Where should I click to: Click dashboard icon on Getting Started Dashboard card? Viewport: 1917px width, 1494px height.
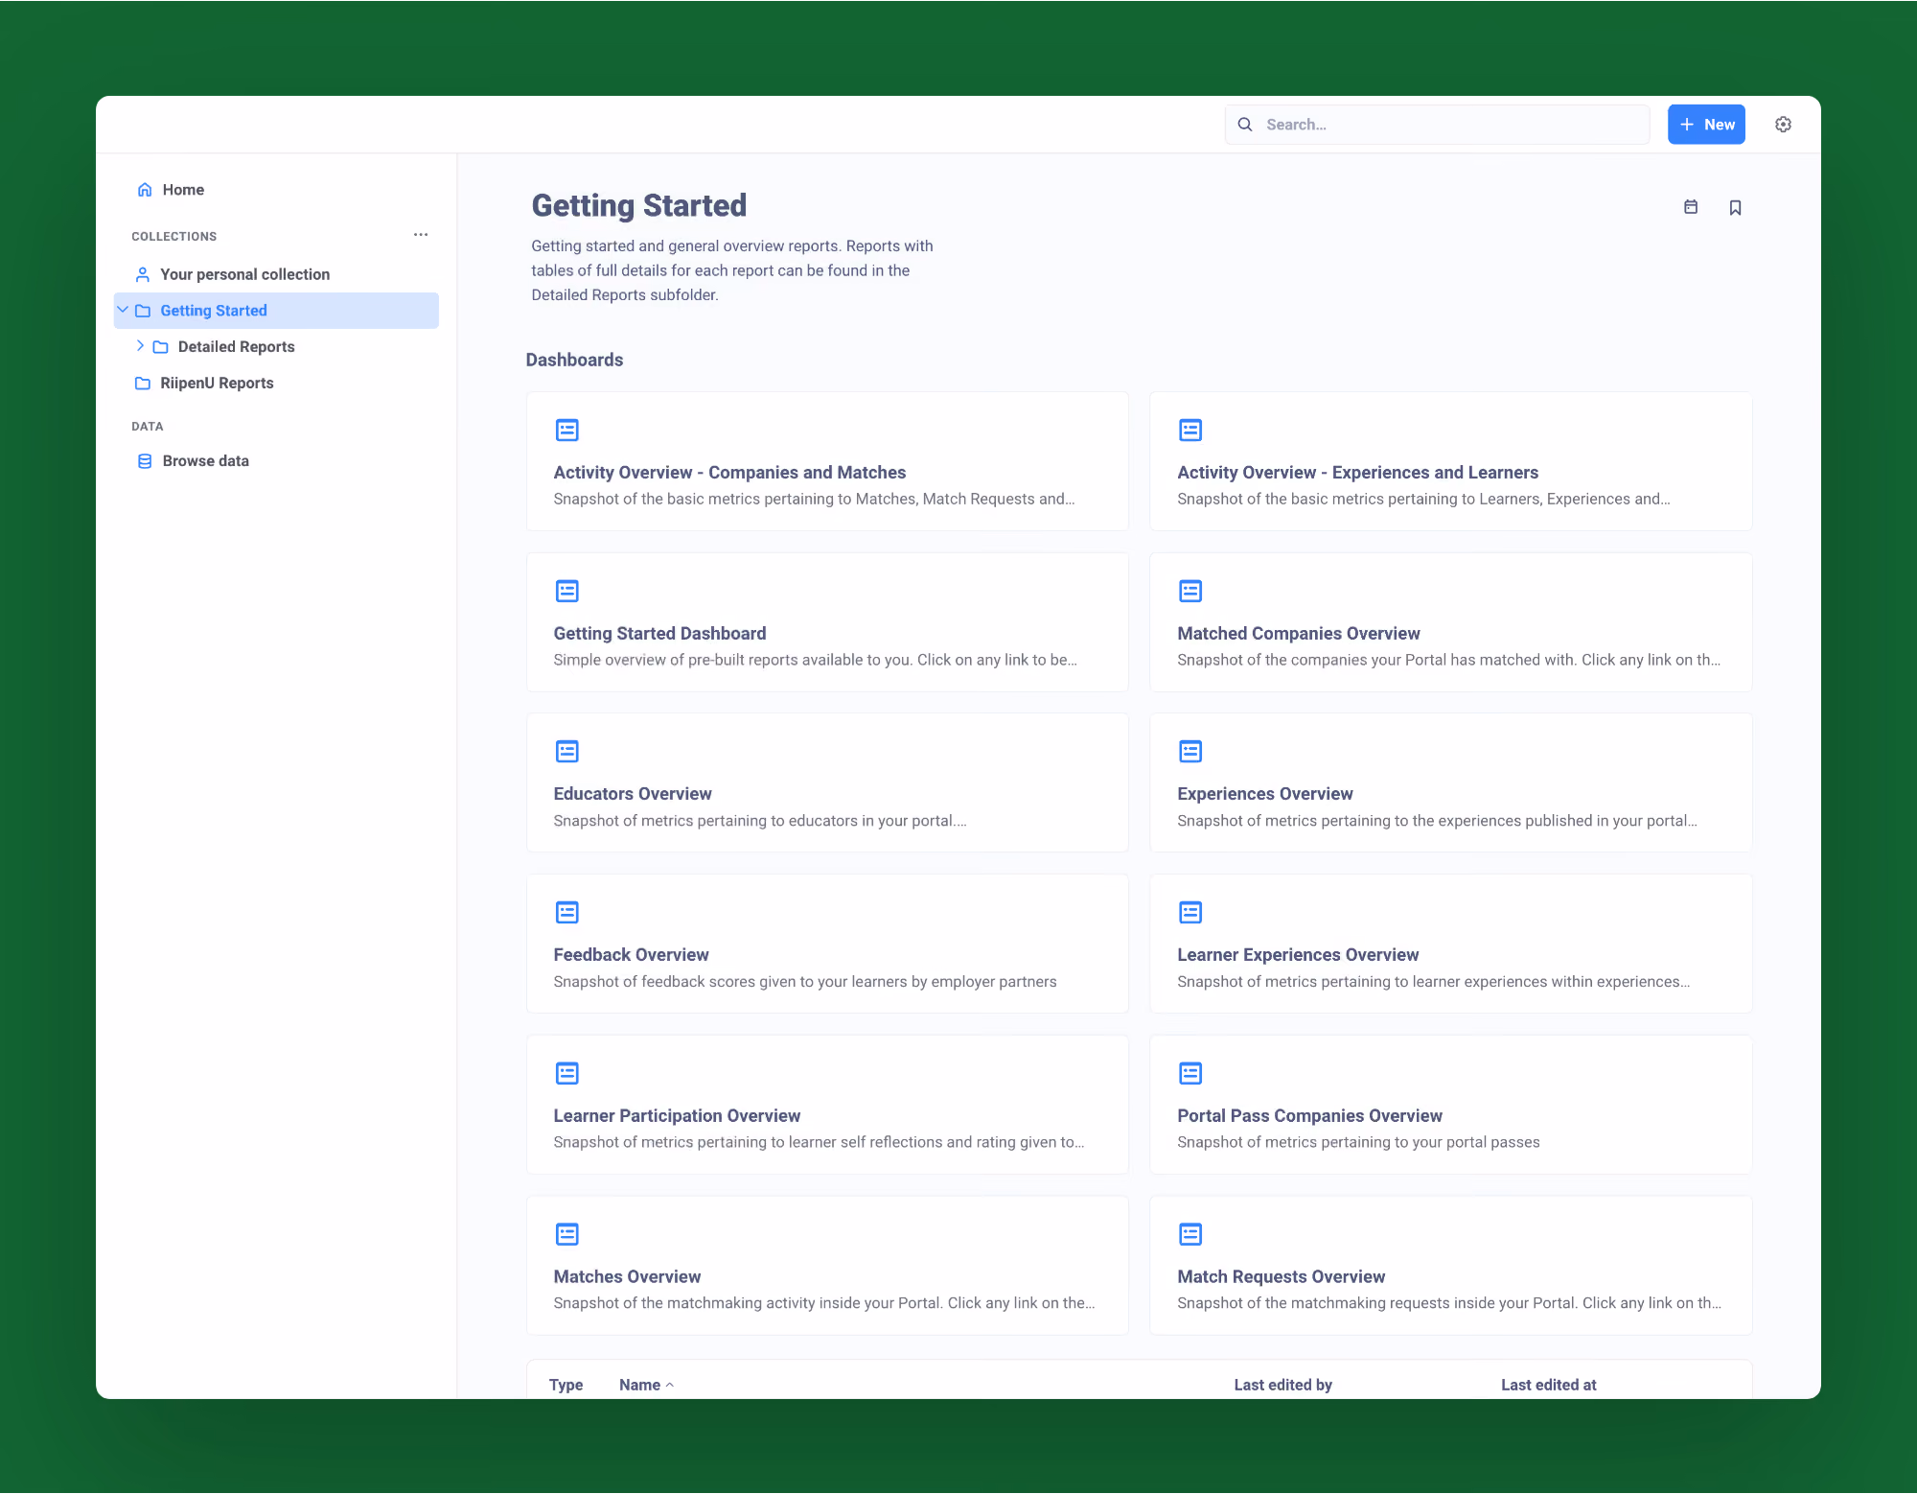[567, 591]
